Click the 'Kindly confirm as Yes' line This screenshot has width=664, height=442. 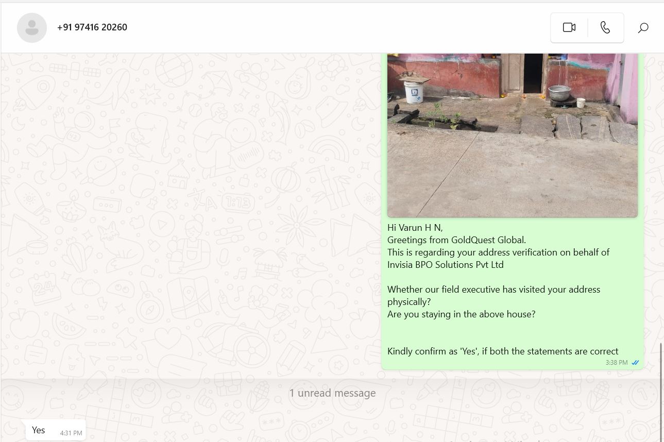(503, 351)
